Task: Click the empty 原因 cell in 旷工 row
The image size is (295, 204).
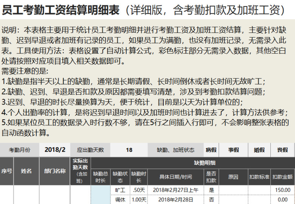Action: 233,190
